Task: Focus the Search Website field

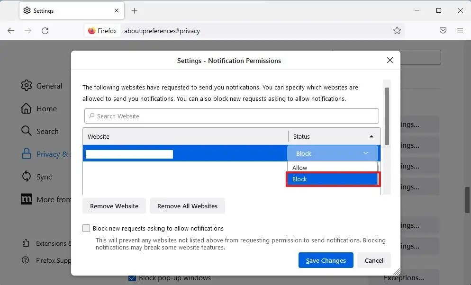Action: click(x=231, y=116)
